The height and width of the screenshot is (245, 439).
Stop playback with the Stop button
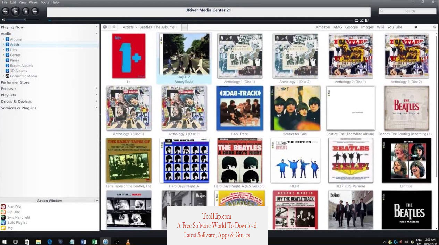[26, 11]
